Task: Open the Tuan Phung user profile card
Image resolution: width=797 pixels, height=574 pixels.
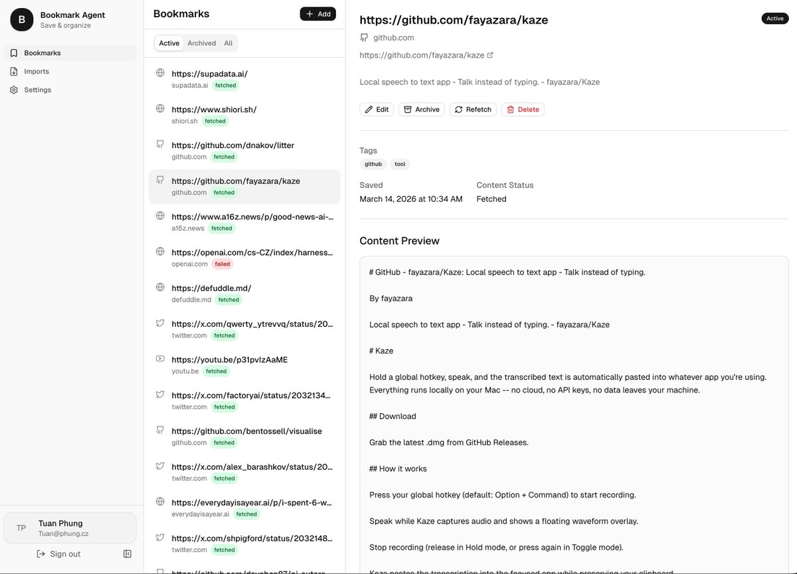Action: pyautogui.click(x=70, y=528)
